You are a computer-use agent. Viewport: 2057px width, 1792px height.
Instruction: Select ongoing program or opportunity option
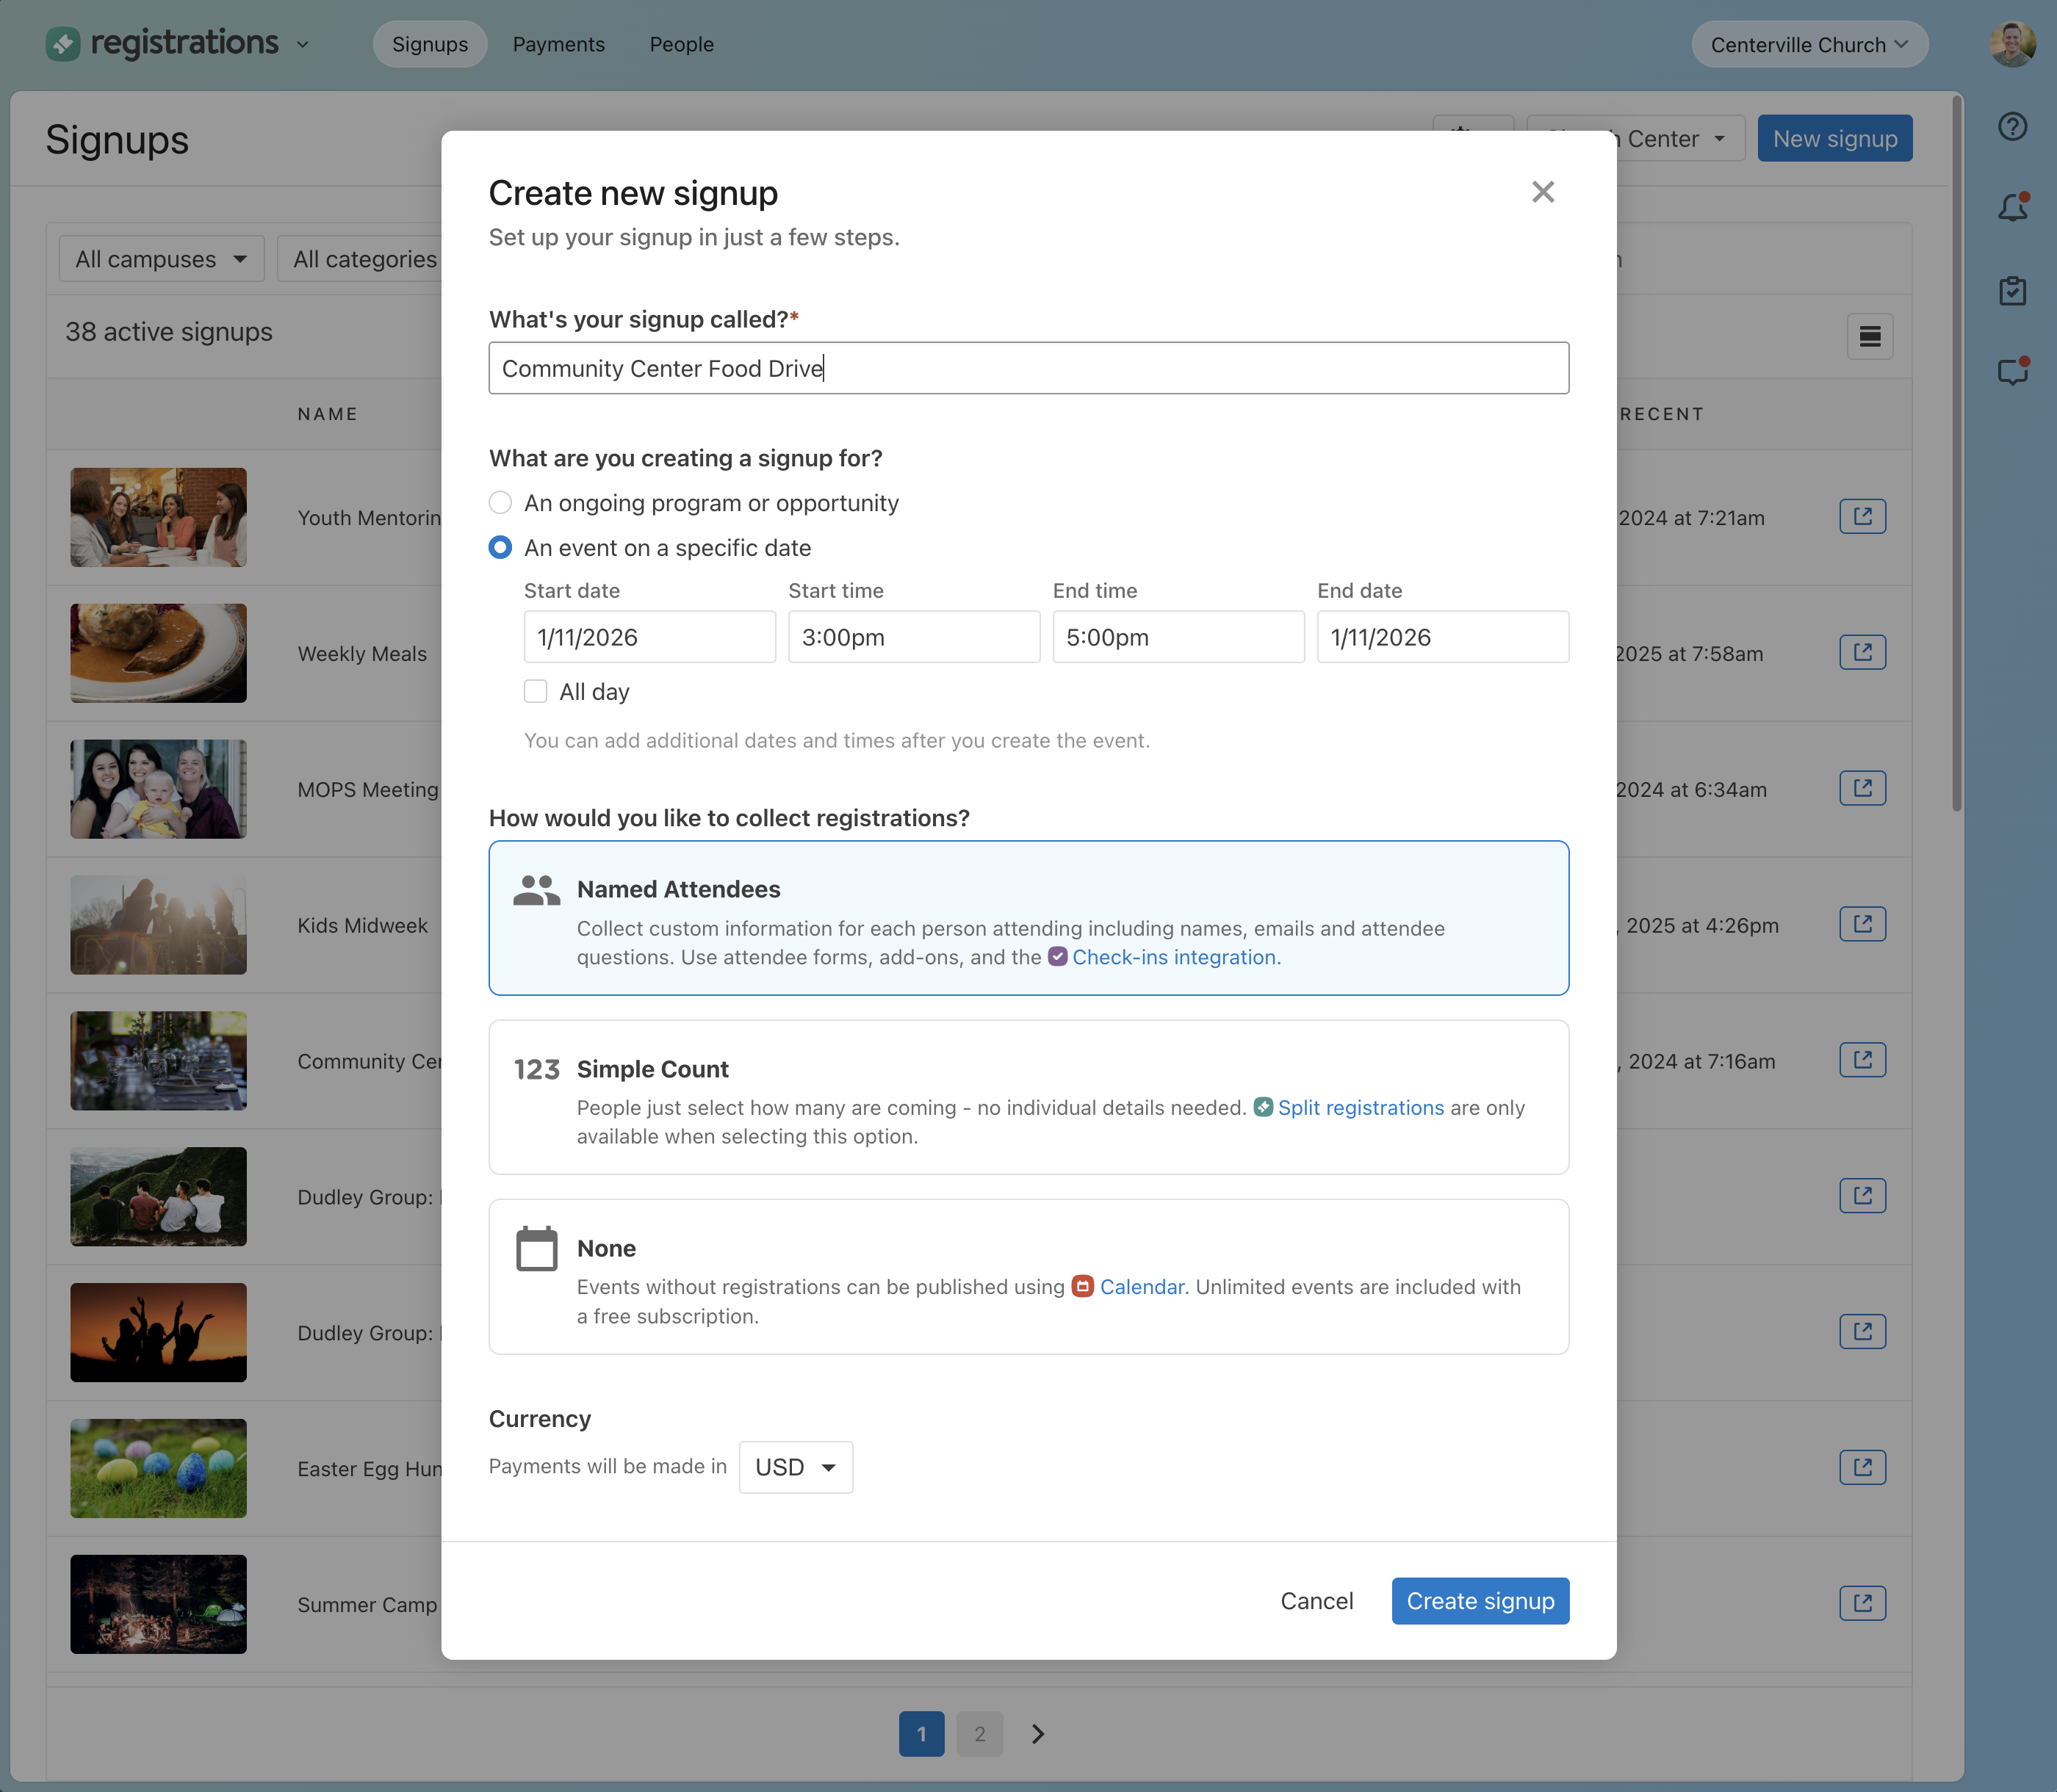(x=500, y=503)
